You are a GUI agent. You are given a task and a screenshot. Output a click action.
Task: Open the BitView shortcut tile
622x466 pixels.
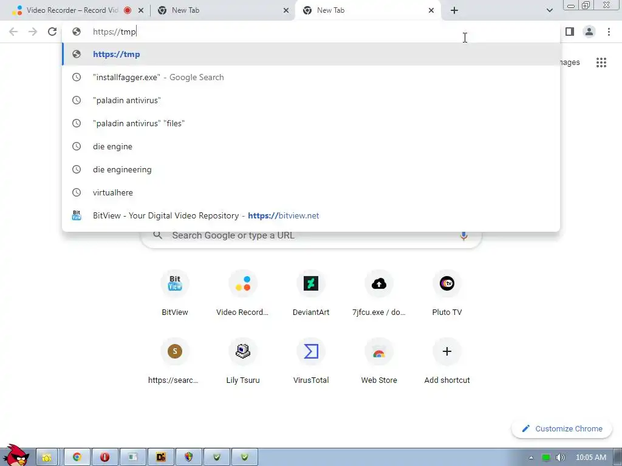tap(175, 293)
